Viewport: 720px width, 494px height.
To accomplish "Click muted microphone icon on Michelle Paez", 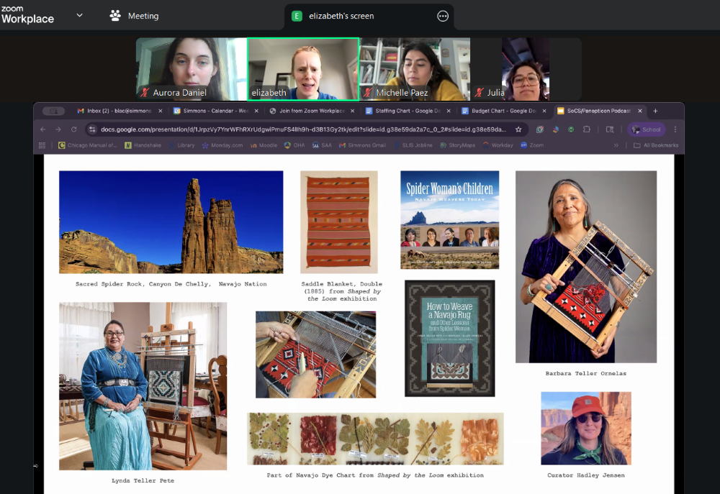I will coord(367,93).
